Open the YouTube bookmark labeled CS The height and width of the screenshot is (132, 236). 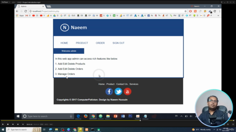coord(35,15)
